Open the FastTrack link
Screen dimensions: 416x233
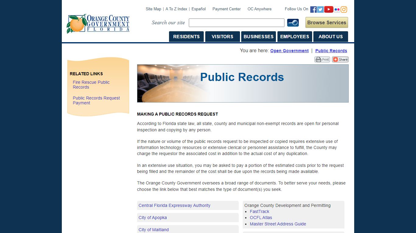(259, 211)
